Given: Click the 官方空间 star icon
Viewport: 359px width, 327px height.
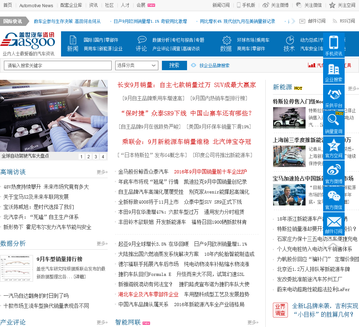Looking at the screenshot, I should click(334, 148).
